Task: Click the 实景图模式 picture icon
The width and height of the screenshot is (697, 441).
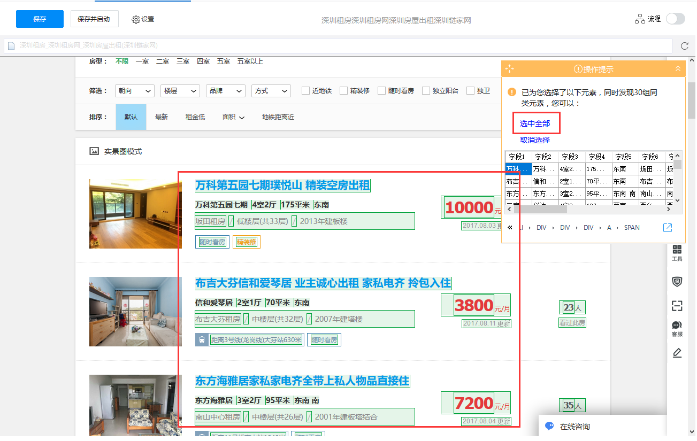Action: 94,151
